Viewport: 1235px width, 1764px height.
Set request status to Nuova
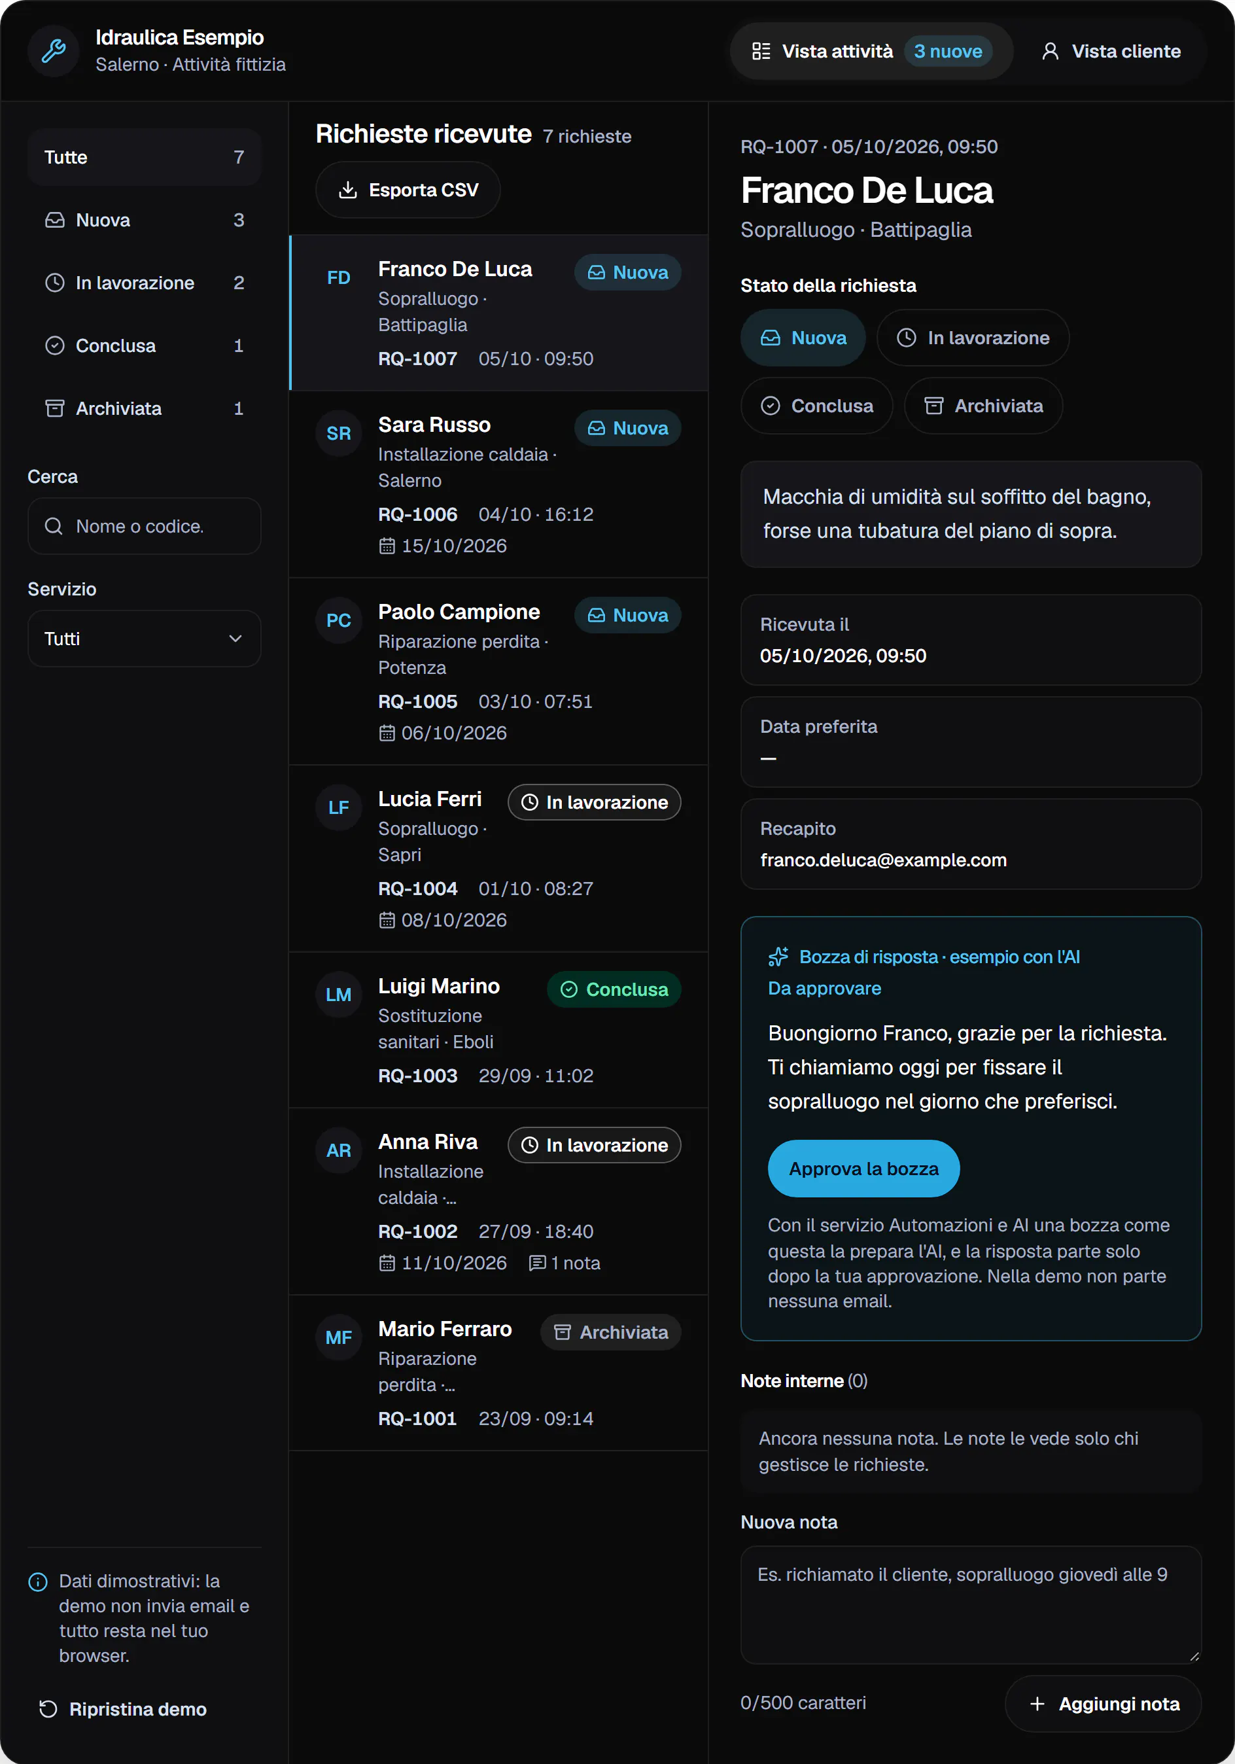click(x=803, y=338)
